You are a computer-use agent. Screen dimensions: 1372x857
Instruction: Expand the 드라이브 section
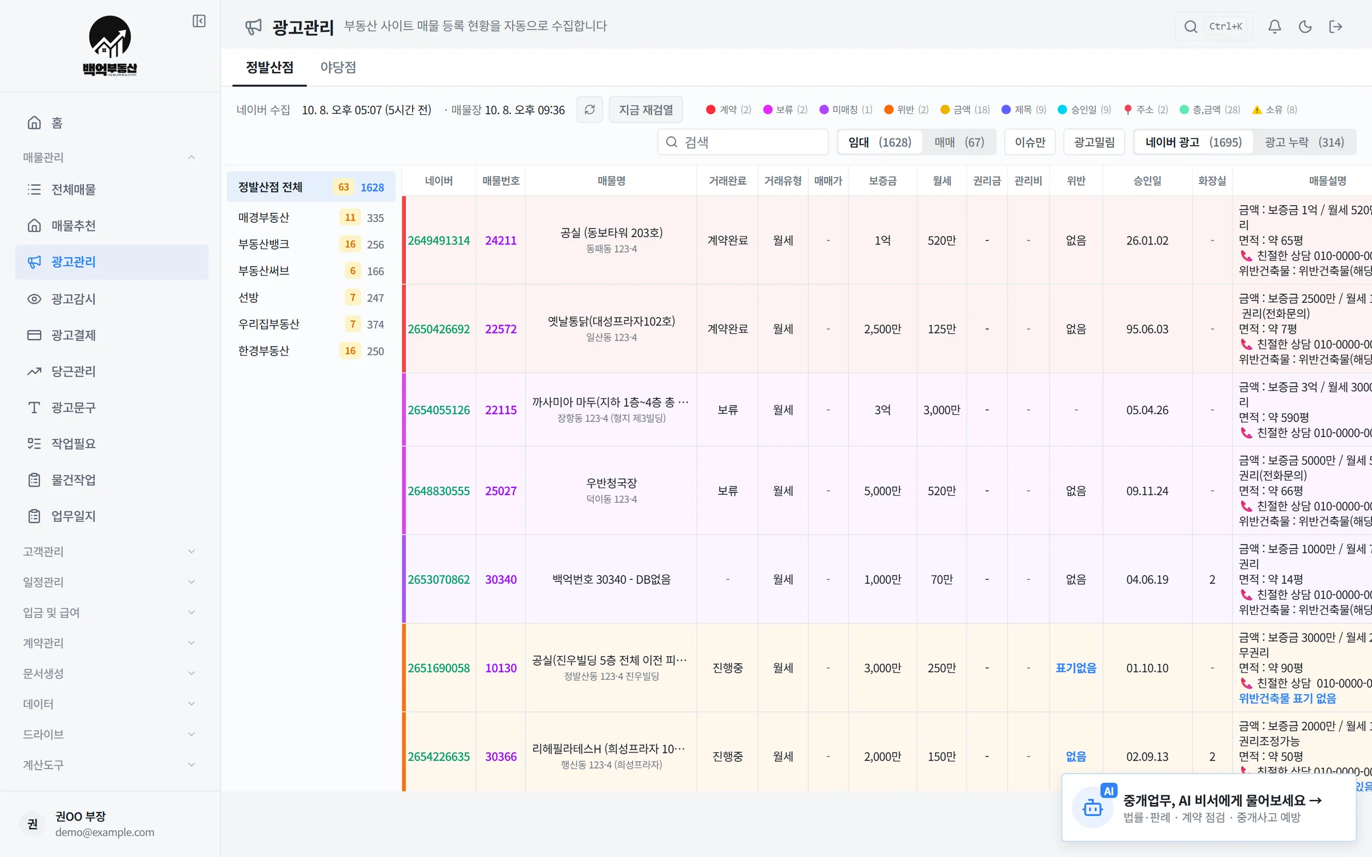click(x=110, y=734)
